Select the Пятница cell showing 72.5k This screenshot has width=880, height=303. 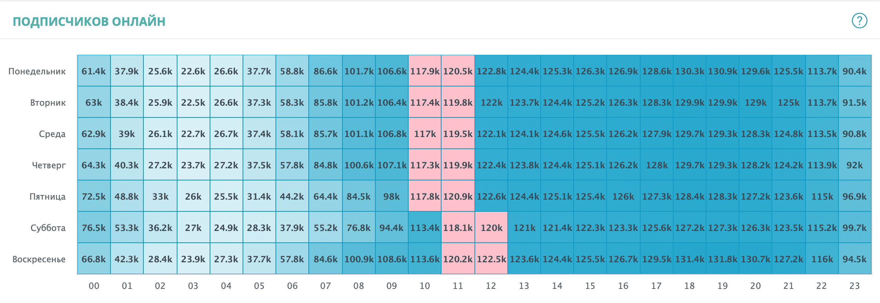click(x=94, y=197)
